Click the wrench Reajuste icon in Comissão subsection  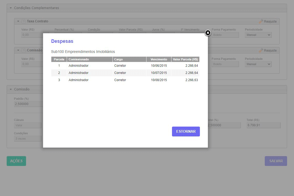(x=261, y=51)
